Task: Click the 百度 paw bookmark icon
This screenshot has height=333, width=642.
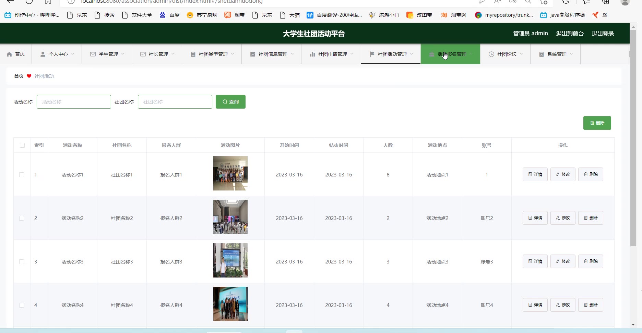Action: point(163,15)
